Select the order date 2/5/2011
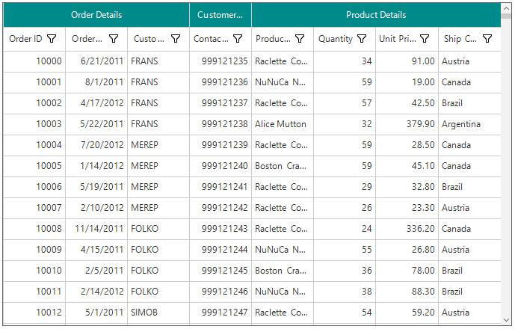The image size is (515, 329). 96,271
